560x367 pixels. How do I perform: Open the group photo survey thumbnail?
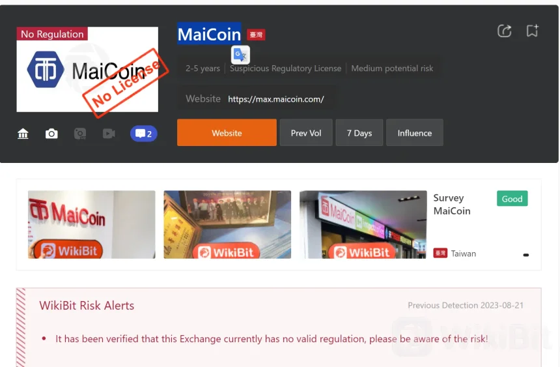click(227, 224)
